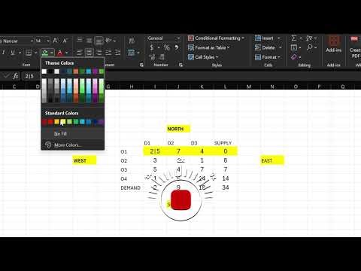Click the Increase Decimal icon
Screen dimensions: 361x271
[152, 57]
